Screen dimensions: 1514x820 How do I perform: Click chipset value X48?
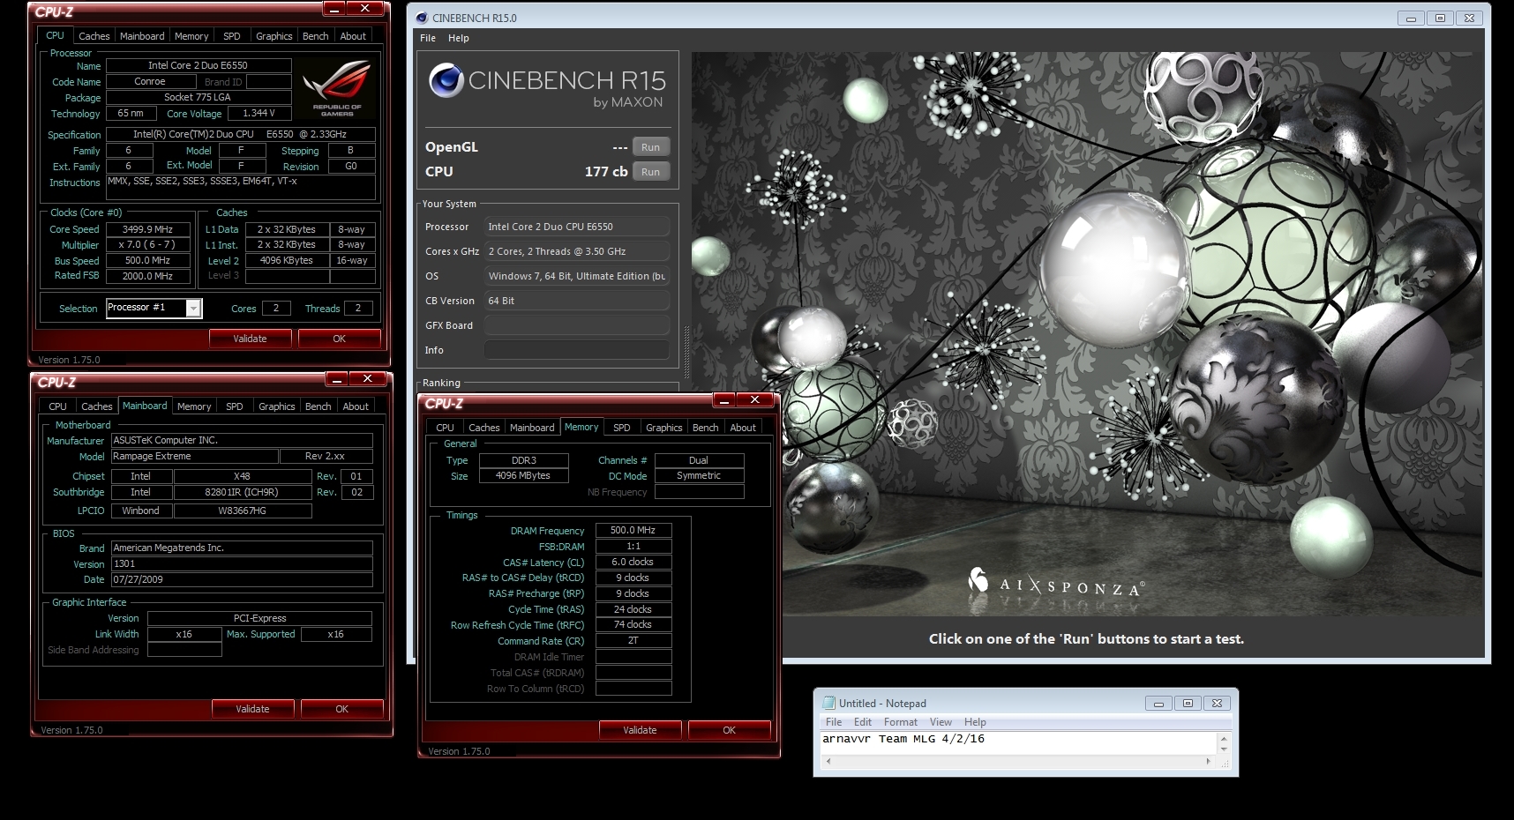pos(242,476)
